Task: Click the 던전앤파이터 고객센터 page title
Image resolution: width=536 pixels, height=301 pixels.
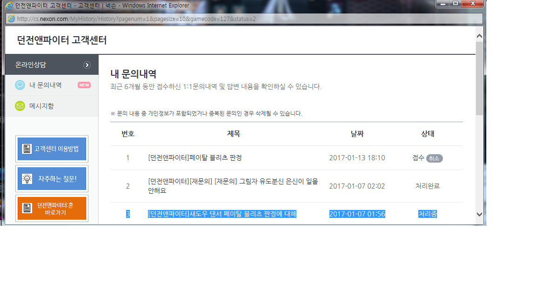Action: [62, 40]
